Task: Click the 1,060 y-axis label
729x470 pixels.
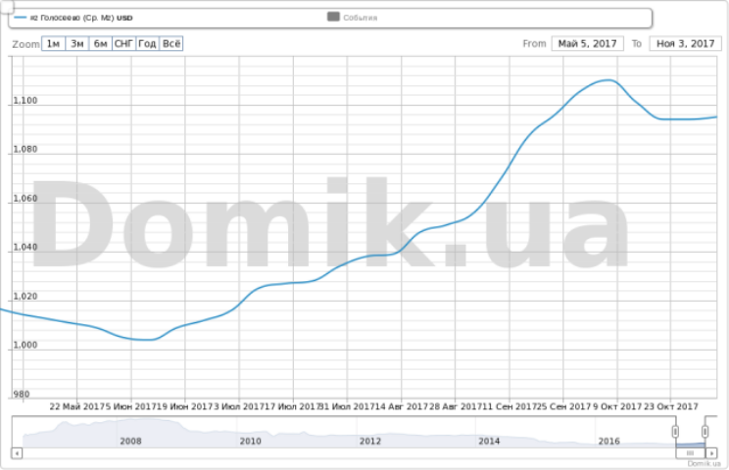Action: pos(25,199)
